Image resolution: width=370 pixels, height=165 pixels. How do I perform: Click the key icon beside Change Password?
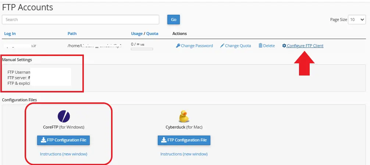pos(178,46)
